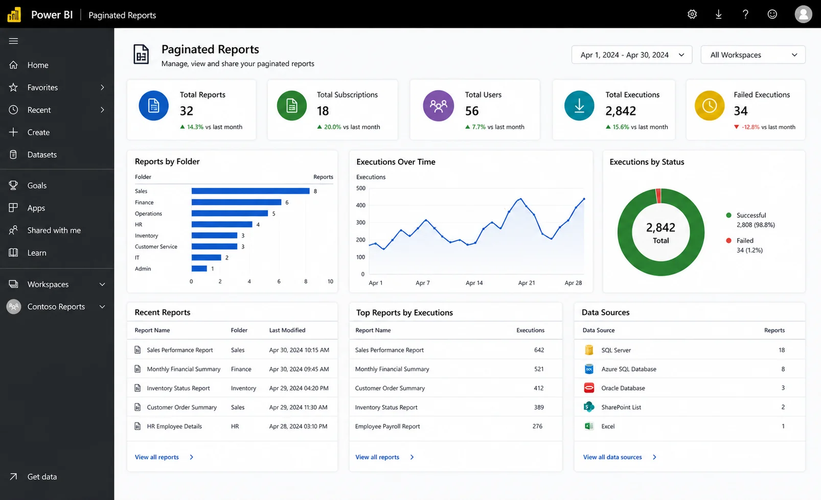Click the Paginated Reports page icon
Screen dimensions: 821x500
click(x=141, y=55)
